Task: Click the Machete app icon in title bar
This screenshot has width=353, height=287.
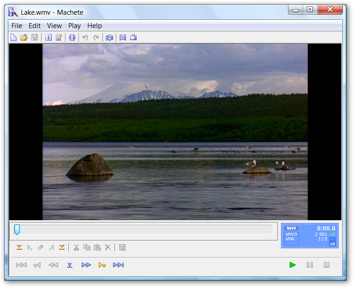Action: click(x=13, y=12)
